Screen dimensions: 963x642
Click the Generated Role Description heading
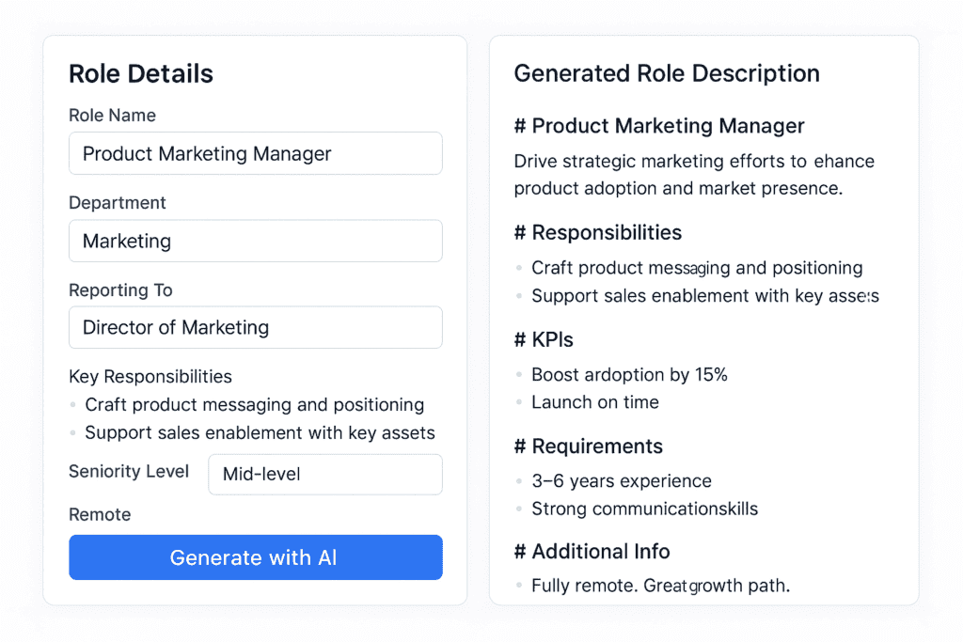click(667, 73)
